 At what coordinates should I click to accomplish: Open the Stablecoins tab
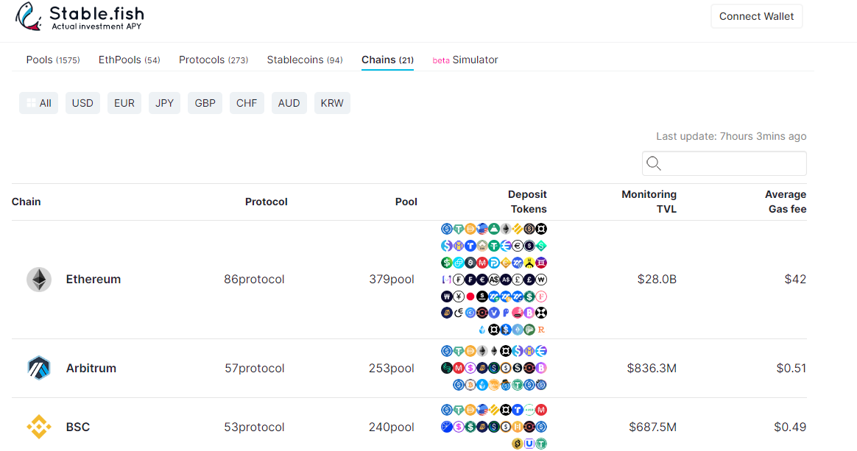click(x=305, y=60)
